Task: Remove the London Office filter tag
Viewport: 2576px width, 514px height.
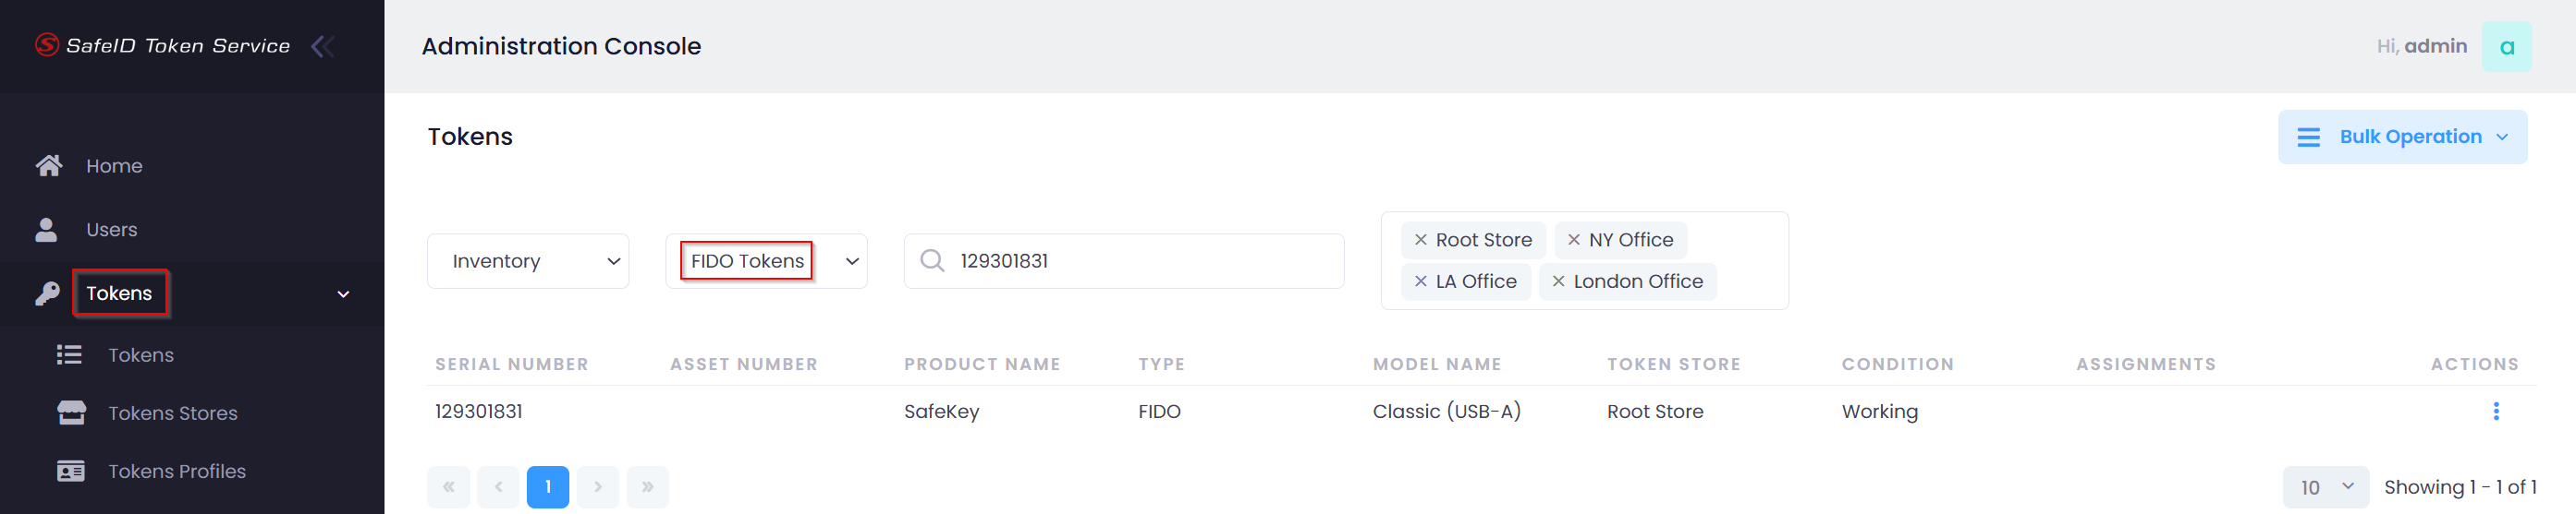Action: (1558, 282)
